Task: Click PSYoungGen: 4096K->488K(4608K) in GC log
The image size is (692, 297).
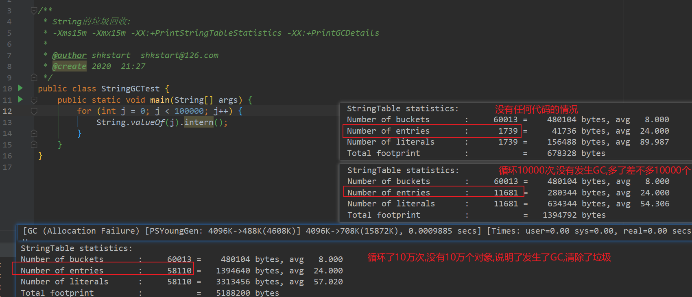Action: point(223,231)
